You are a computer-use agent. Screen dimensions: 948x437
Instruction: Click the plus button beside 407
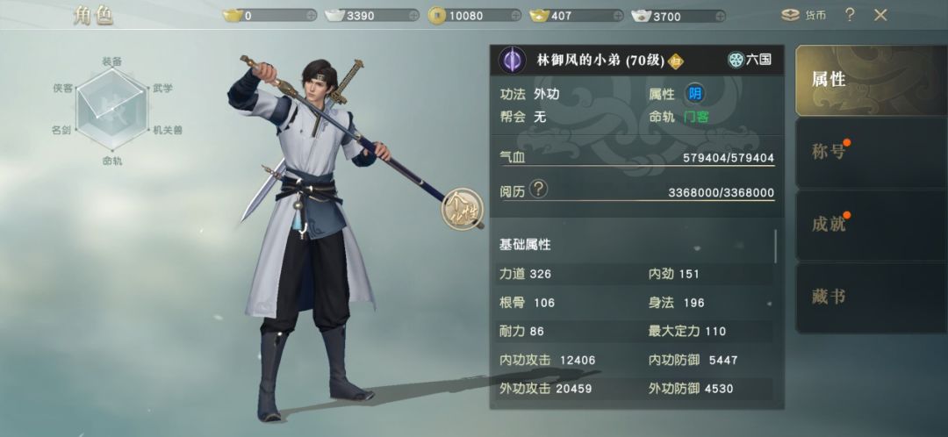pos(617,17)
